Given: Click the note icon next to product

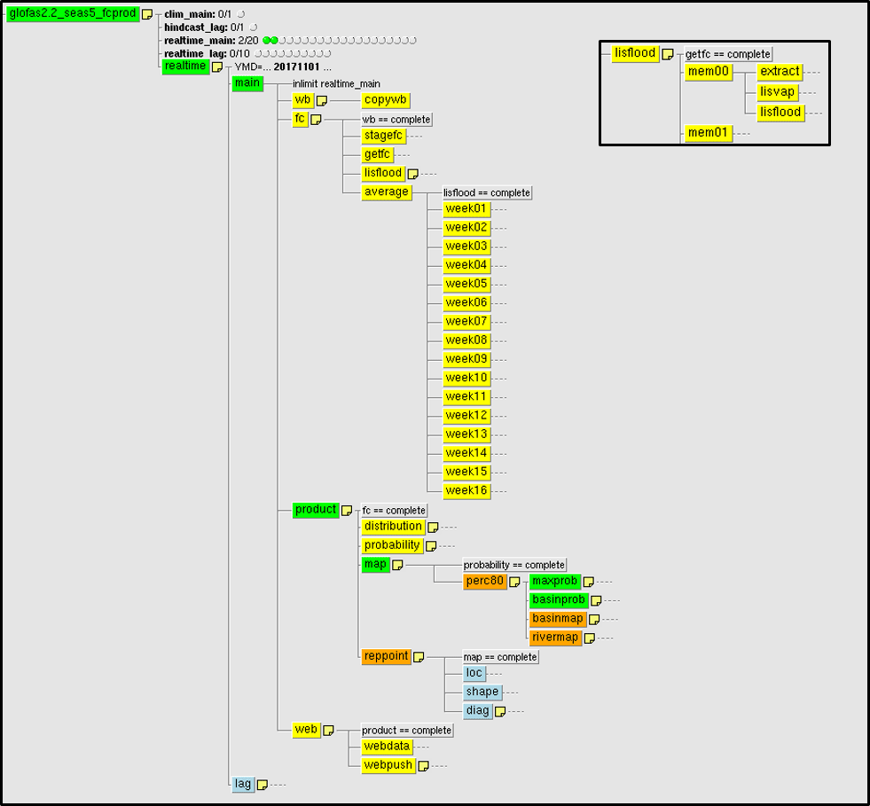Looking at the screenshot, I should coord(347,511).
